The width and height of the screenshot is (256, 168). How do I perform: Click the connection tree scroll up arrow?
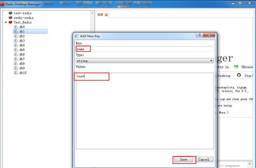point(92,13)
